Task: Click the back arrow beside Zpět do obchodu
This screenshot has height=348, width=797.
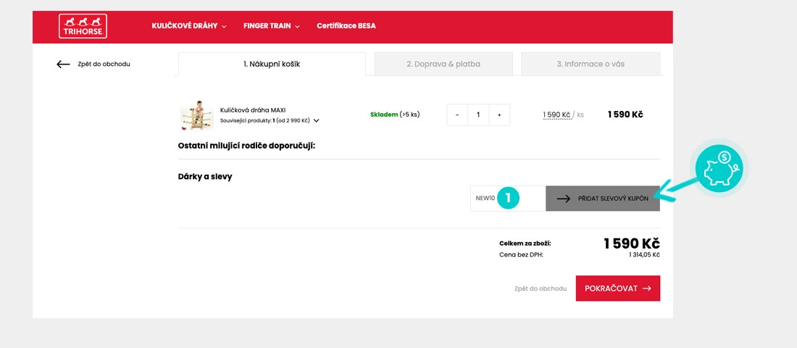Action: click(x=63, y=64)
